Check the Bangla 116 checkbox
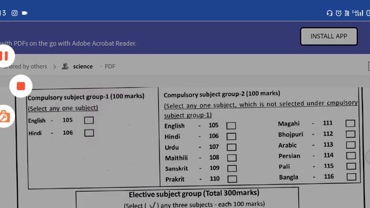The height and width of the screenshot is (208, 370). 351,177
